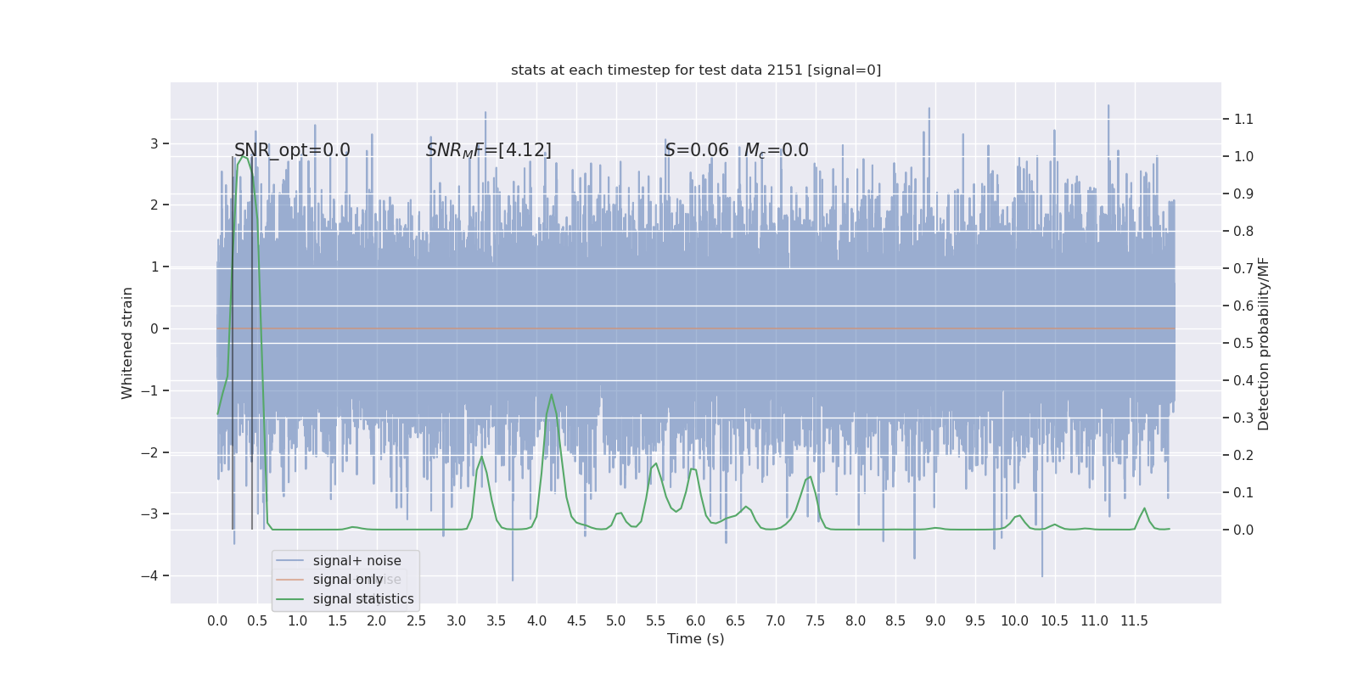This screenshot has width=1358, height=679.
Task: Click x-axis tick label 0.5
Action: [257, 621]
